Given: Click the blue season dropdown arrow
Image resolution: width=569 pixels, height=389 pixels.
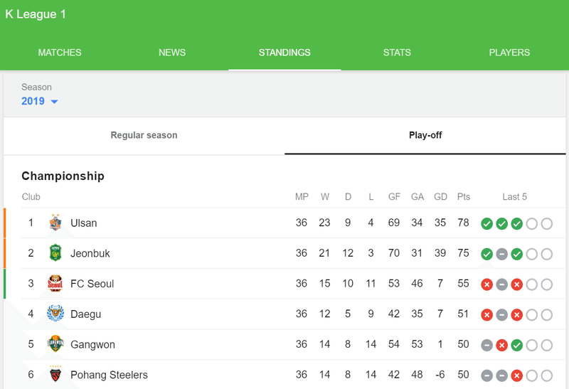Looking at the screenshot, I should [55, 102].
